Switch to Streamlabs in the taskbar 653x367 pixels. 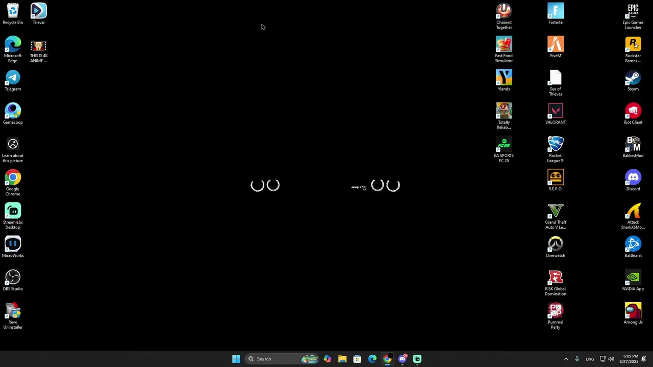pos(417,359)
